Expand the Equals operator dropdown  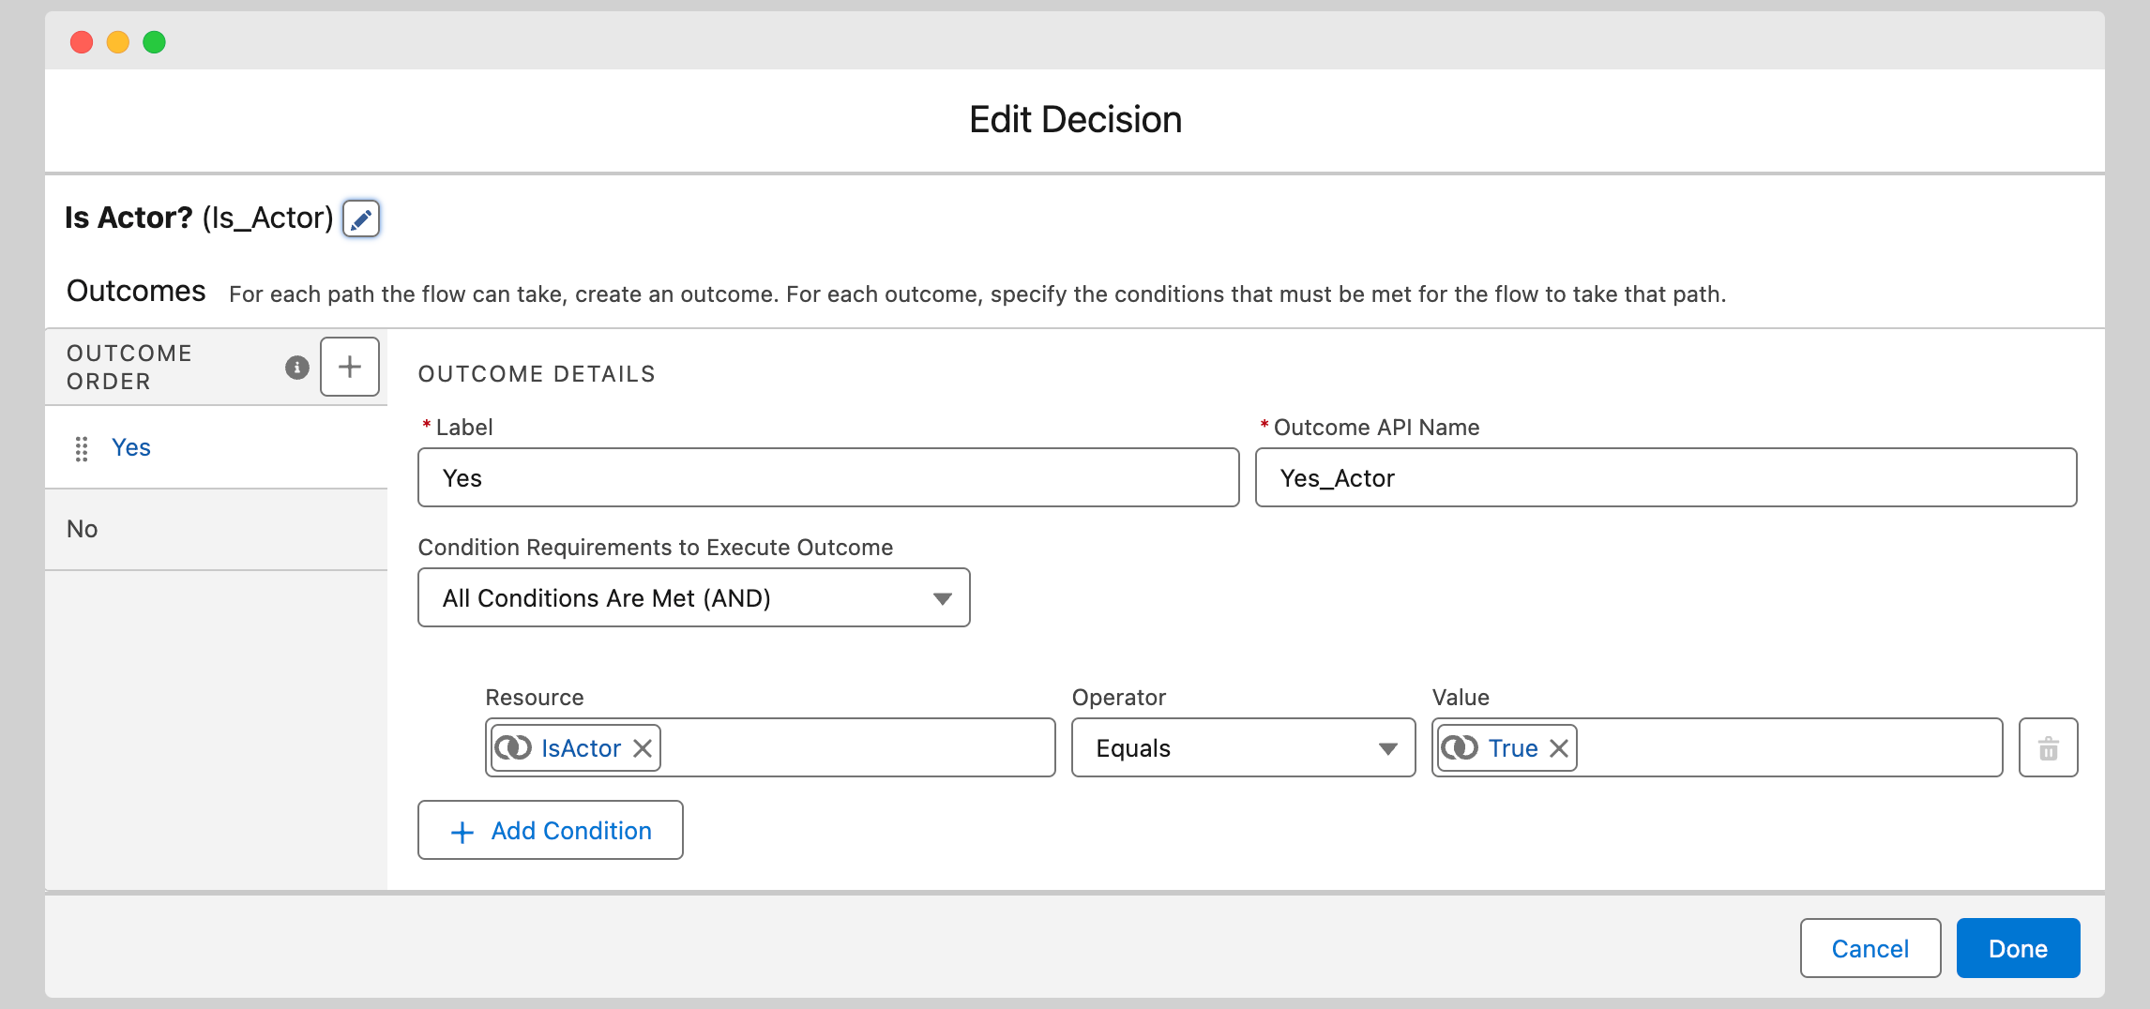coord(1243,748)
